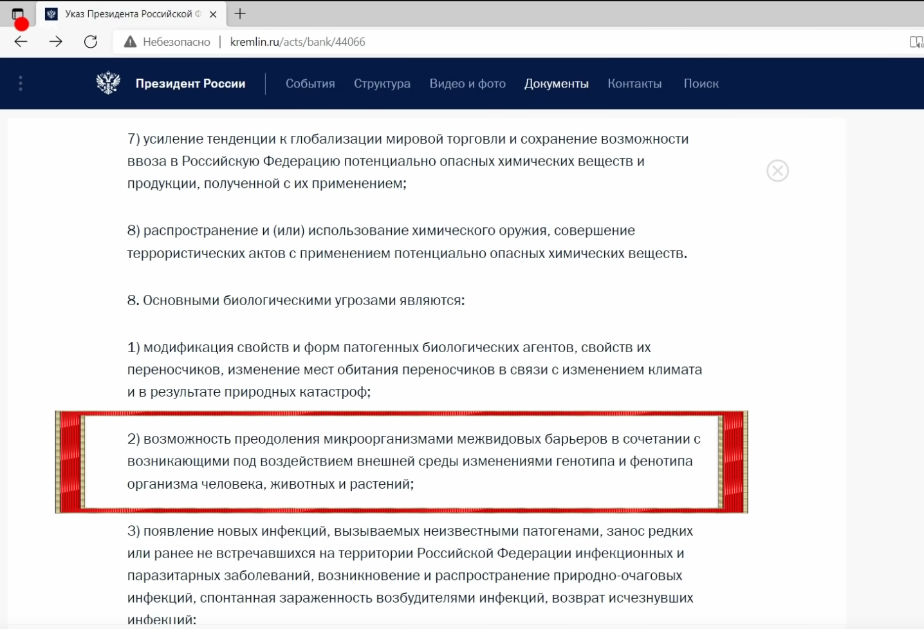
Task: Close the document with the circled X
Action: 777,171
